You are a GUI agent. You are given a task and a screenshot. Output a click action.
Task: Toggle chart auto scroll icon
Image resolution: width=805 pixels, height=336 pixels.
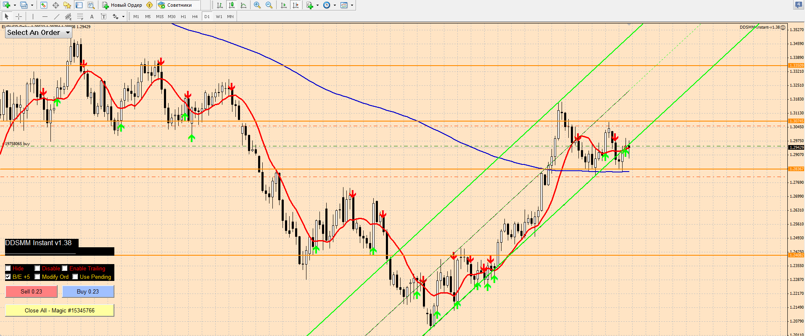(x=284, y=5)
